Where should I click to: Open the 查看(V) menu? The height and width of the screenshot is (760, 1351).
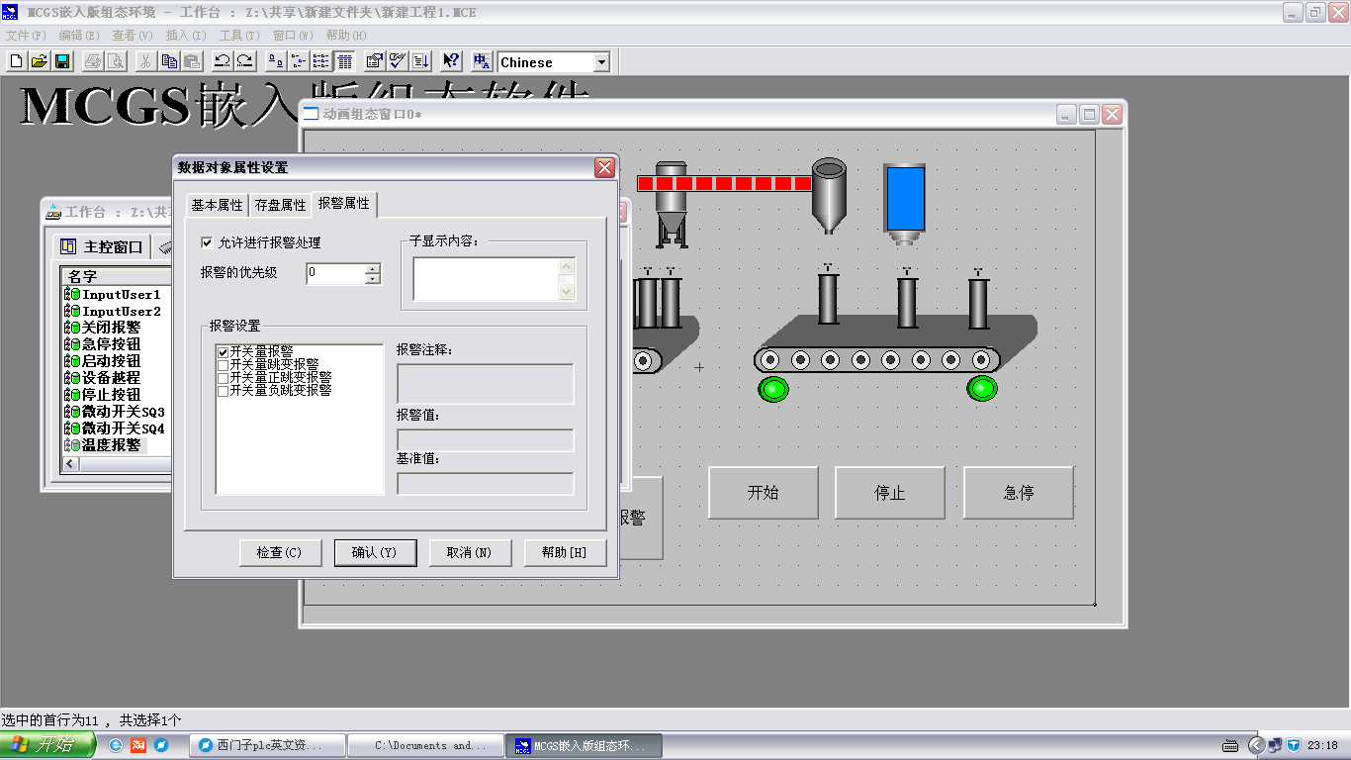(133, 36)
